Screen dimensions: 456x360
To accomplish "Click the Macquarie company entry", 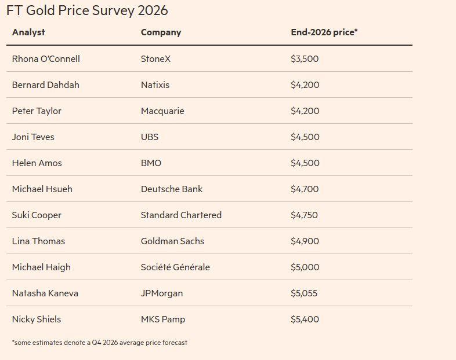I will point(162,111).
